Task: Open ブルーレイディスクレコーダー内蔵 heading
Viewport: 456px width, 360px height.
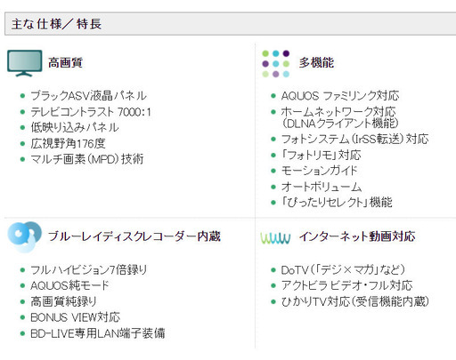Action: tap(134, 236)
